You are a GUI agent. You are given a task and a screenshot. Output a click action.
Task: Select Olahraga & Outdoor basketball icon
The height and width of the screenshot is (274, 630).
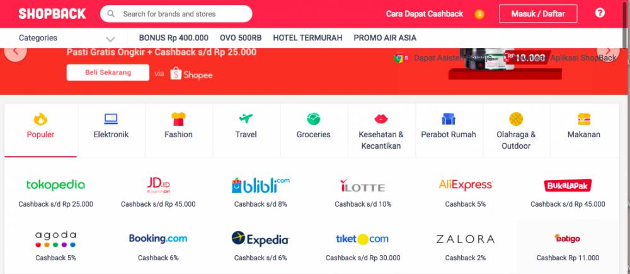[x=516, y=119]
